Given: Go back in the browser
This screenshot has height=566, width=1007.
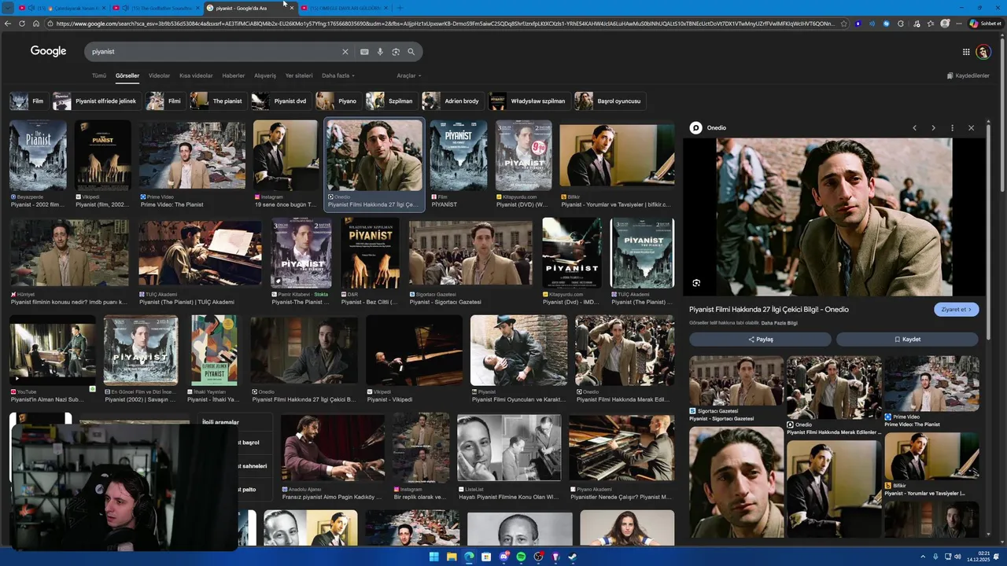Looking at the screenshot, I should click(x=8, y=24).
